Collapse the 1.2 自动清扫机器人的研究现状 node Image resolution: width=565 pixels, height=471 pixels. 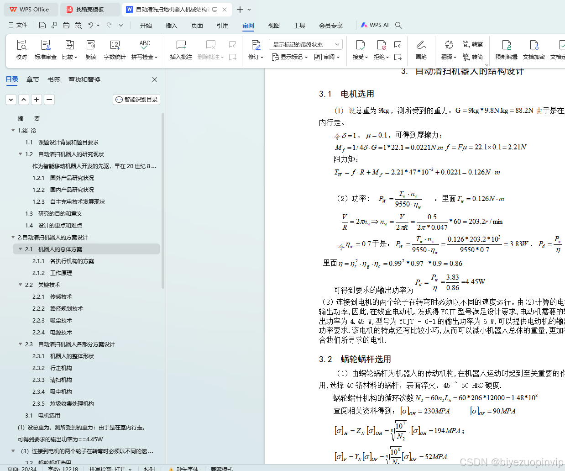point(20,154)
